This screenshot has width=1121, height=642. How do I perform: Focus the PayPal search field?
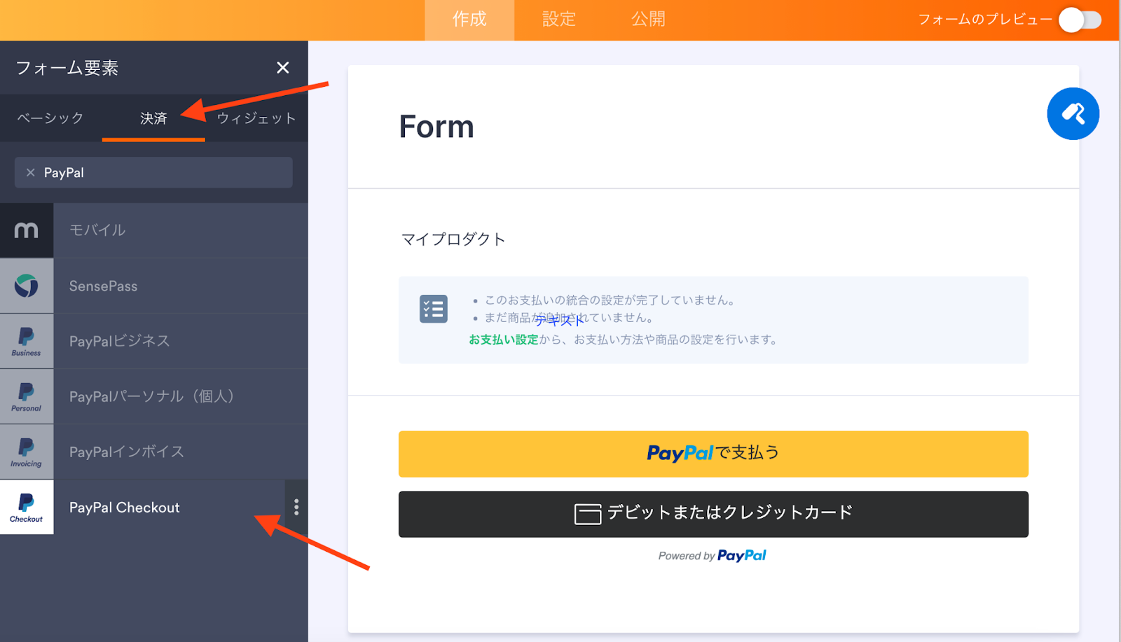(153, 172)
